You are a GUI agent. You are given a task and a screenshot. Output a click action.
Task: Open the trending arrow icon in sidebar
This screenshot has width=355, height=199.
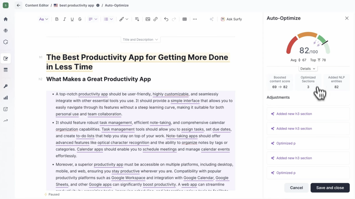click(x=6, y=121)
